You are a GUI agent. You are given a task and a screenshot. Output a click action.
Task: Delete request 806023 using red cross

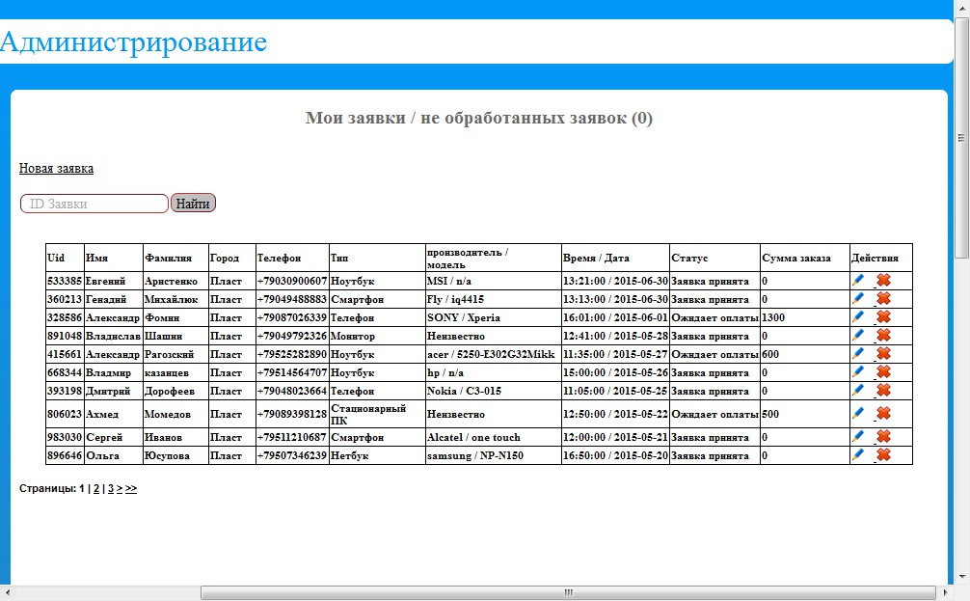[883, 413]
